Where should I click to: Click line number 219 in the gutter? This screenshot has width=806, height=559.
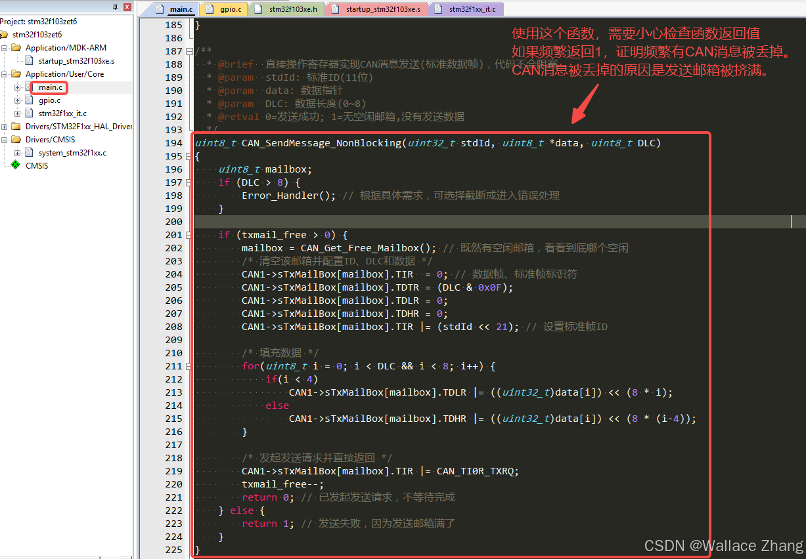point(173,471)
